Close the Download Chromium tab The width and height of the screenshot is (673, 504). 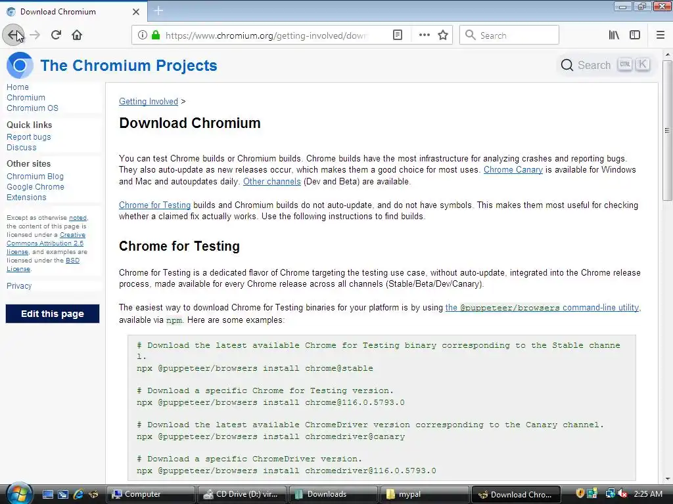(136, 12)
